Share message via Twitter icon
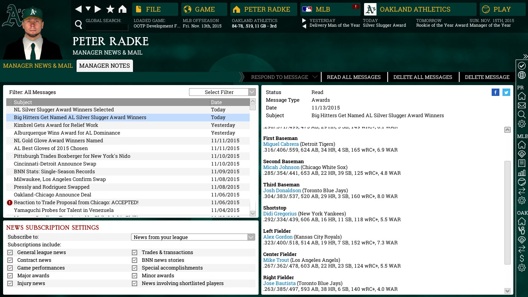Viewport: 528px width, 297px height. [506, 92]
